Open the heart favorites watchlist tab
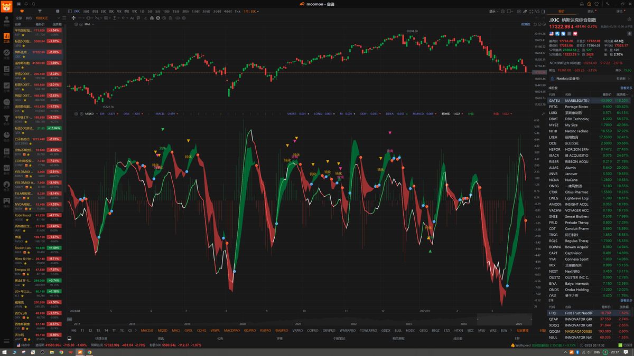 coord(21,11)
